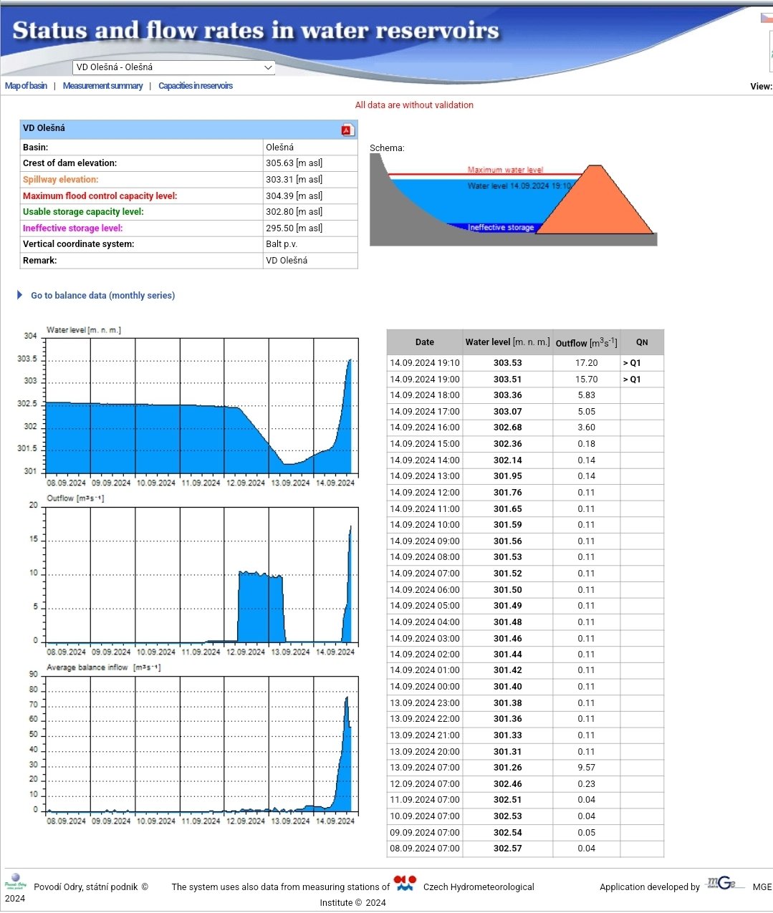
Task: Click the Ineffective storage area in schema
Action: point(500,228)
